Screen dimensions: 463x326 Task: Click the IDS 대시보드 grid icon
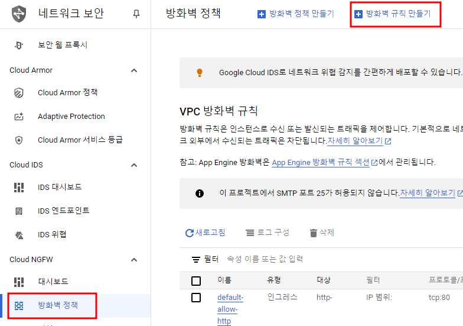point(19,187)
